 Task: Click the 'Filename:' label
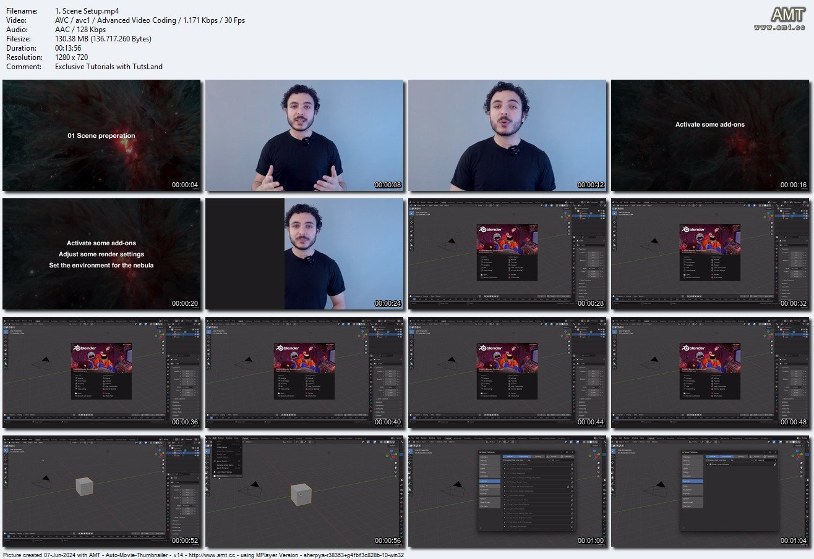click(20, 11)
